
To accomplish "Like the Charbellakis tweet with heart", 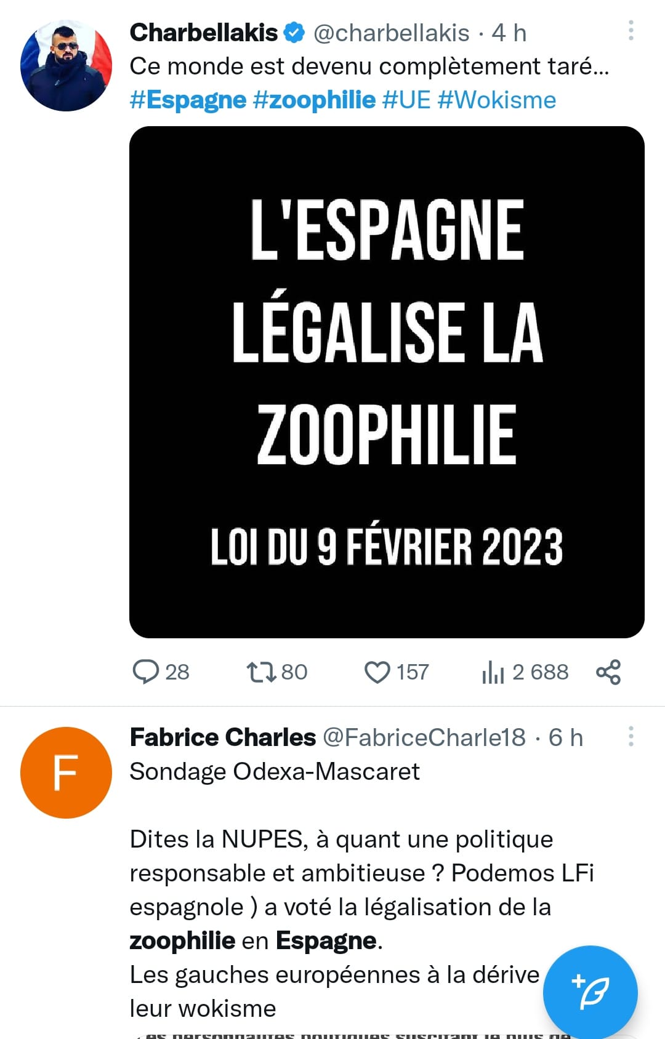I will pos(377,672).
